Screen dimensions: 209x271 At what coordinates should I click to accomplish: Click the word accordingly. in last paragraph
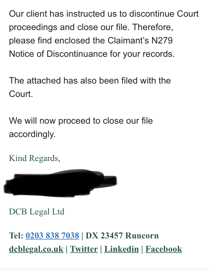(32, 134)
